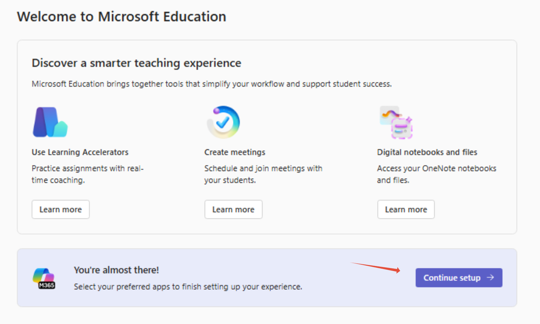The image size is (540, 324).
Task: Click Learn more under Create meetings
Action: [233, 209]
